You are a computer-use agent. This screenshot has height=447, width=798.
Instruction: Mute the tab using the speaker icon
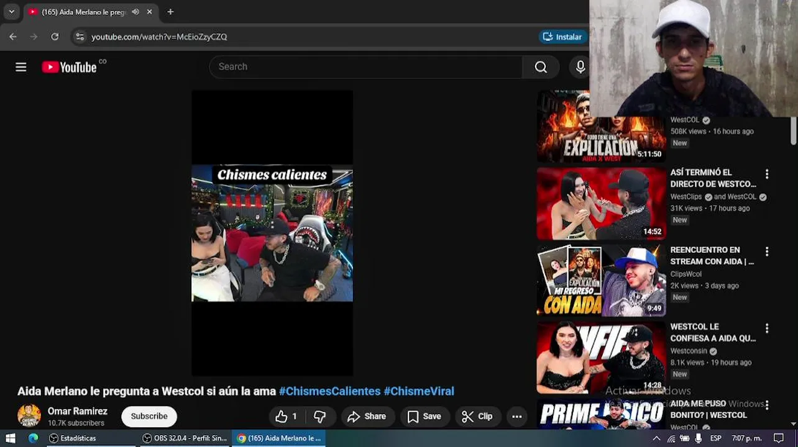(135, 12)
